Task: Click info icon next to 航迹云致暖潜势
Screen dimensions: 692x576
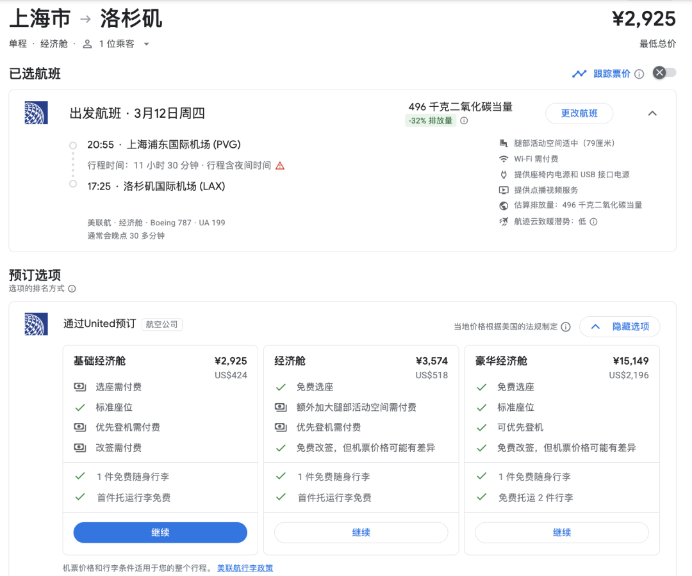Action: pos(593,222)
